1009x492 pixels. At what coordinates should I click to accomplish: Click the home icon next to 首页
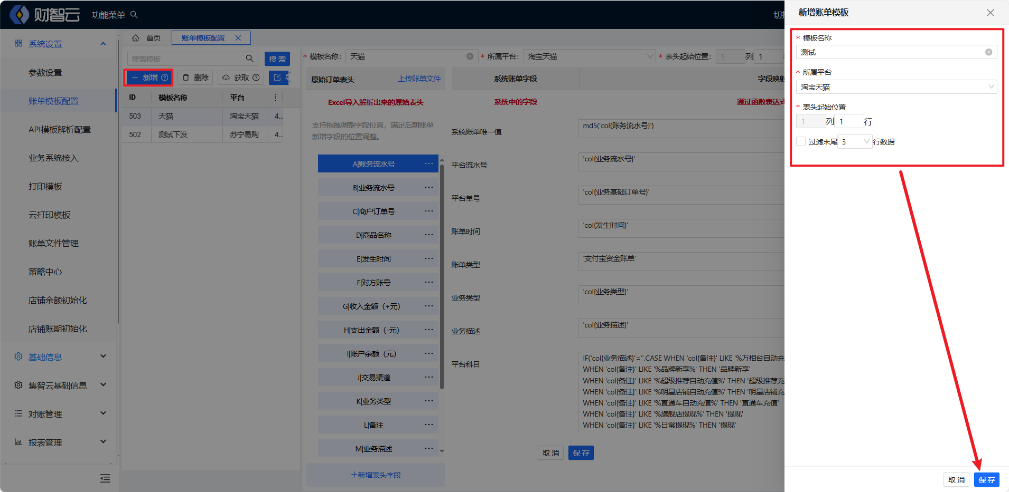pyautogui.click(x=136, y=38)
